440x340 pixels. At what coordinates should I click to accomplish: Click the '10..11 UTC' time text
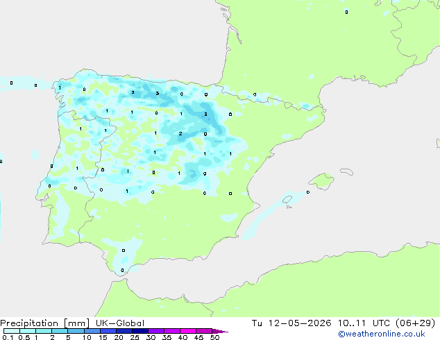[364, 323]
